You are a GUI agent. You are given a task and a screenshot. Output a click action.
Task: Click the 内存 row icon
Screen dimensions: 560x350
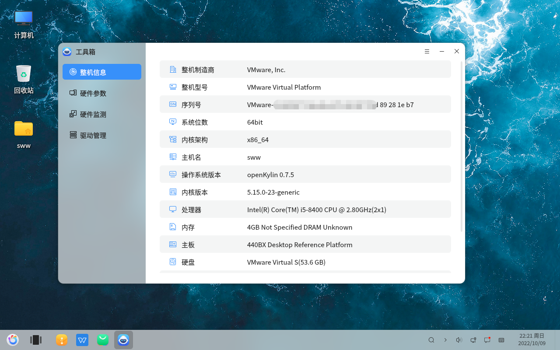point(173,227)
